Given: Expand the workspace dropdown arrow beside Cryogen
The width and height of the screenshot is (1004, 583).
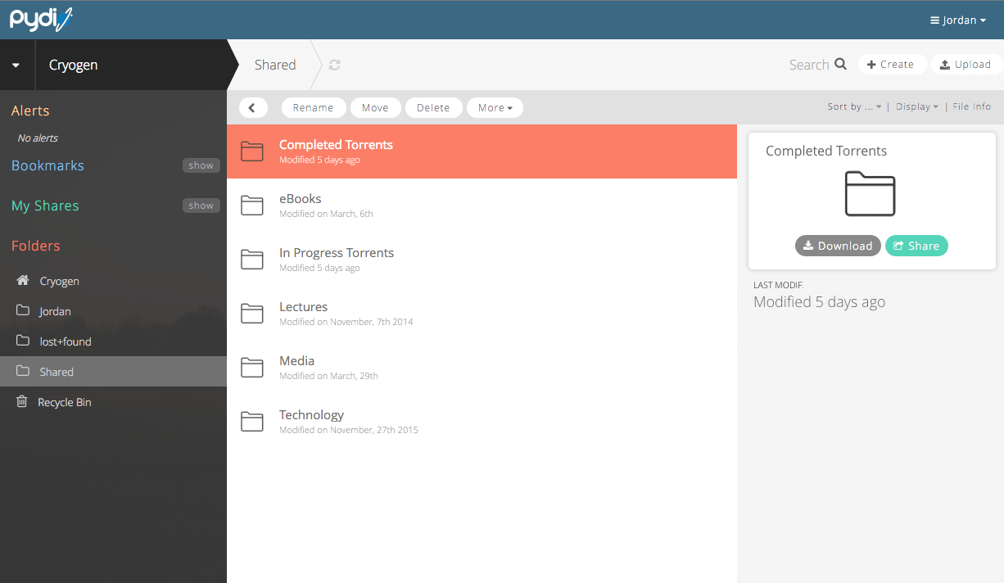Looking at the screenshot, I should coord(16,65).
